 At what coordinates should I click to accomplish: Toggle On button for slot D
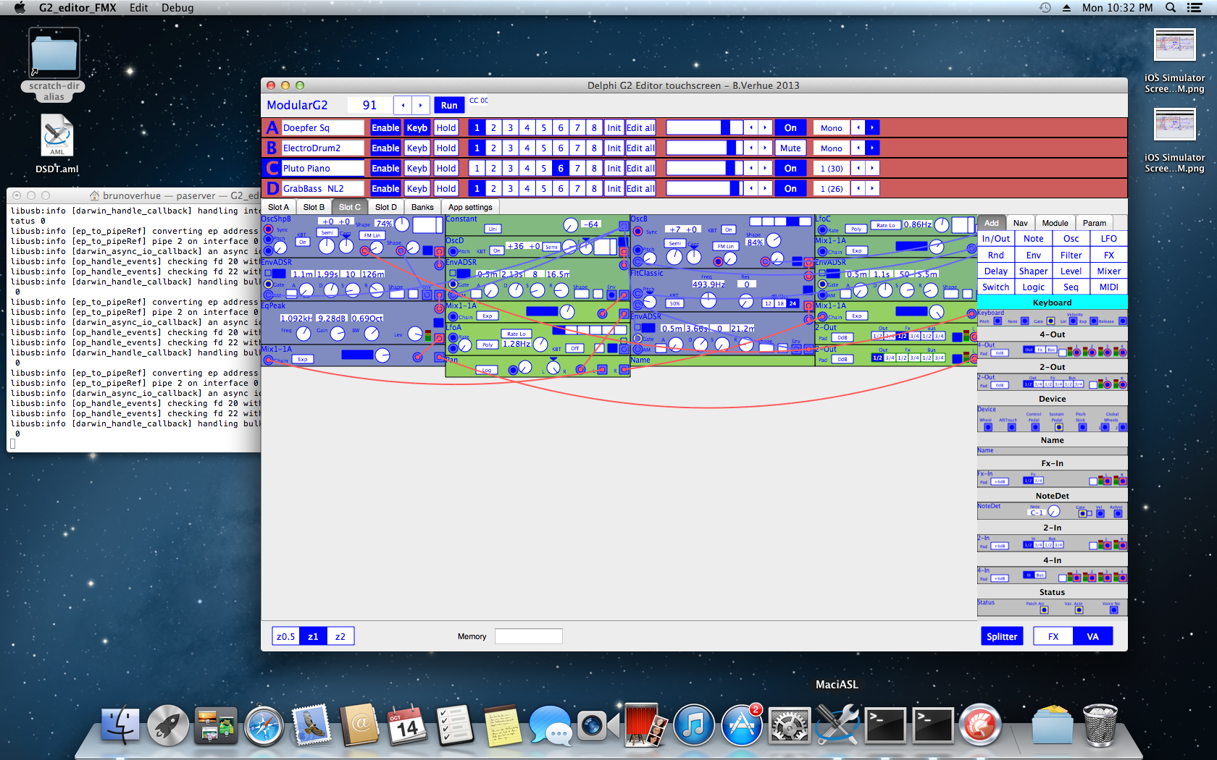pos(790,188)
